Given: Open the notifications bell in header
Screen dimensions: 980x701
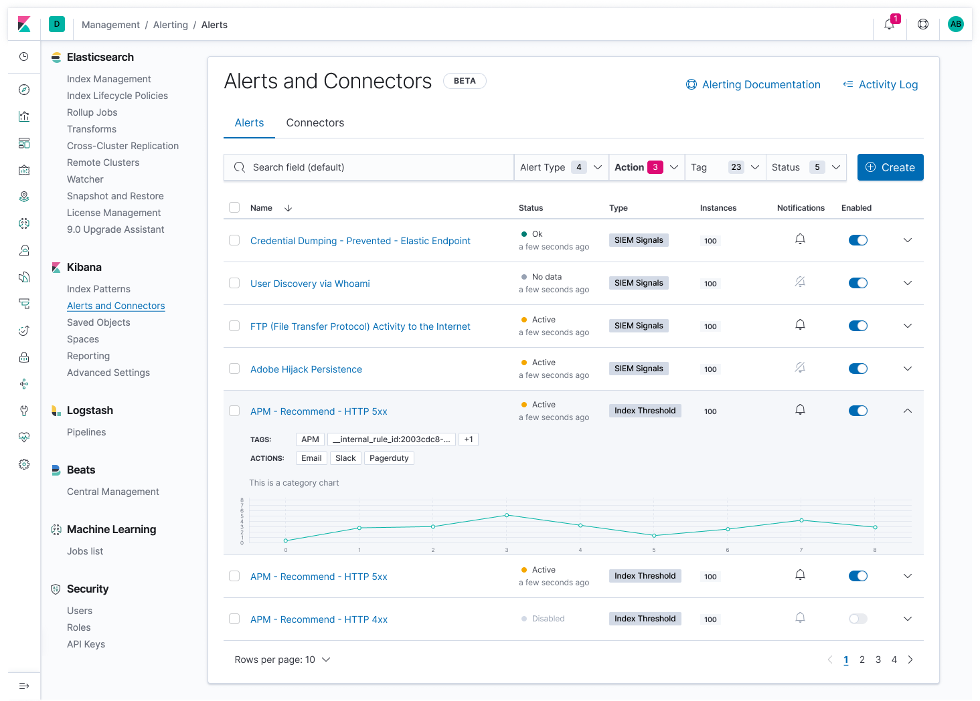Looking at the screenshot, I should coord(890,25).
